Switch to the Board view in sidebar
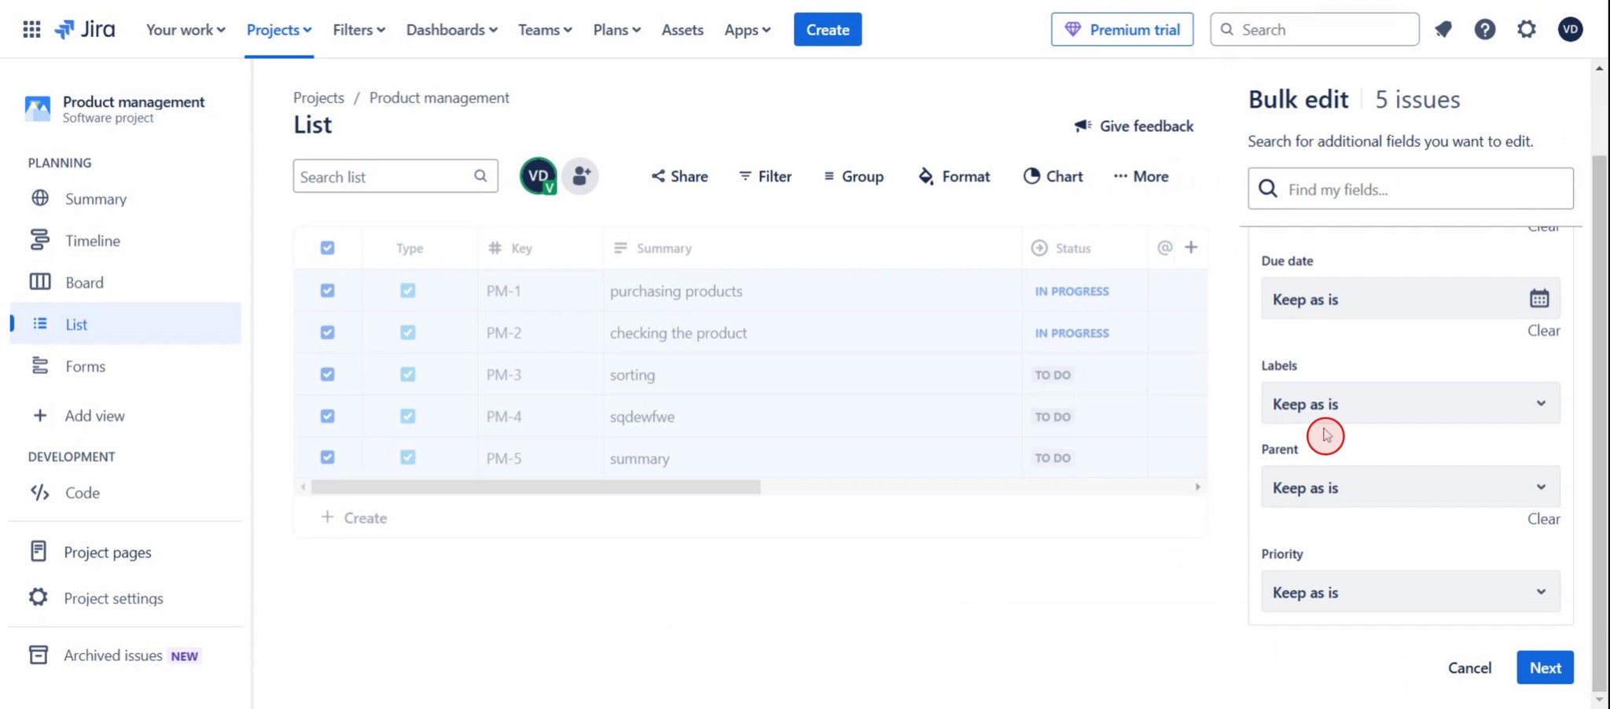This screenshot has height=709, width=1610. [84, 282]
